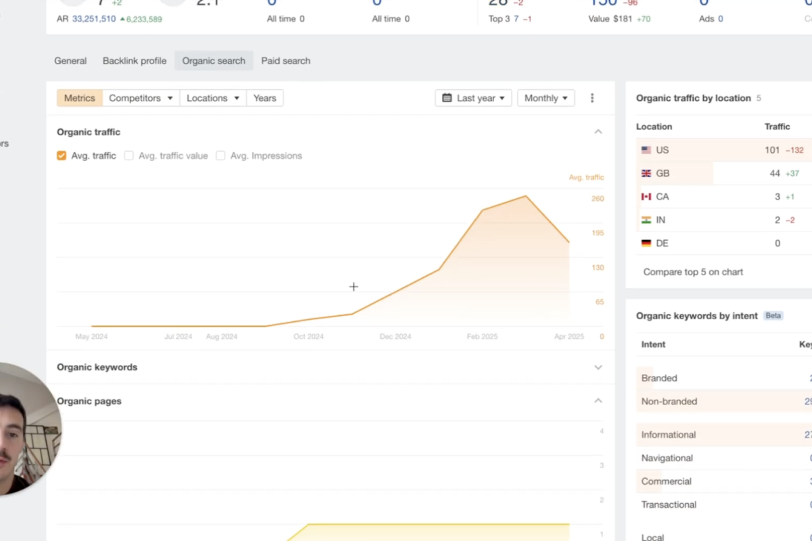Select the Years button
812x541 pixels.
point(265,98)
